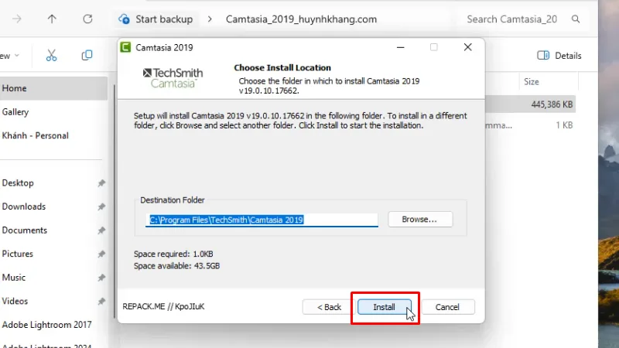This screenshot has width=619, height=348.
Task: Click the Camtasia icon in dialog title bar
Action: (125, 47)
